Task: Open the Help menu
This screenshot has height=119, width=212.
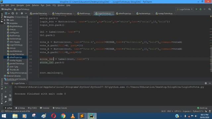Action: (68, 5)
